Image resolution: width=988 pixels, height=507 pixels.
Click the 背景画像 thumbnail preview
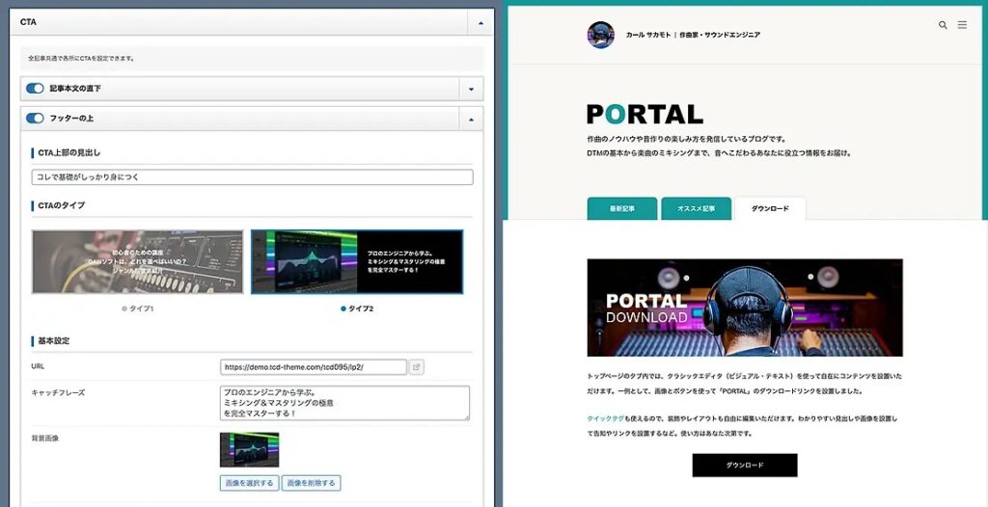(x=250, y=450)
